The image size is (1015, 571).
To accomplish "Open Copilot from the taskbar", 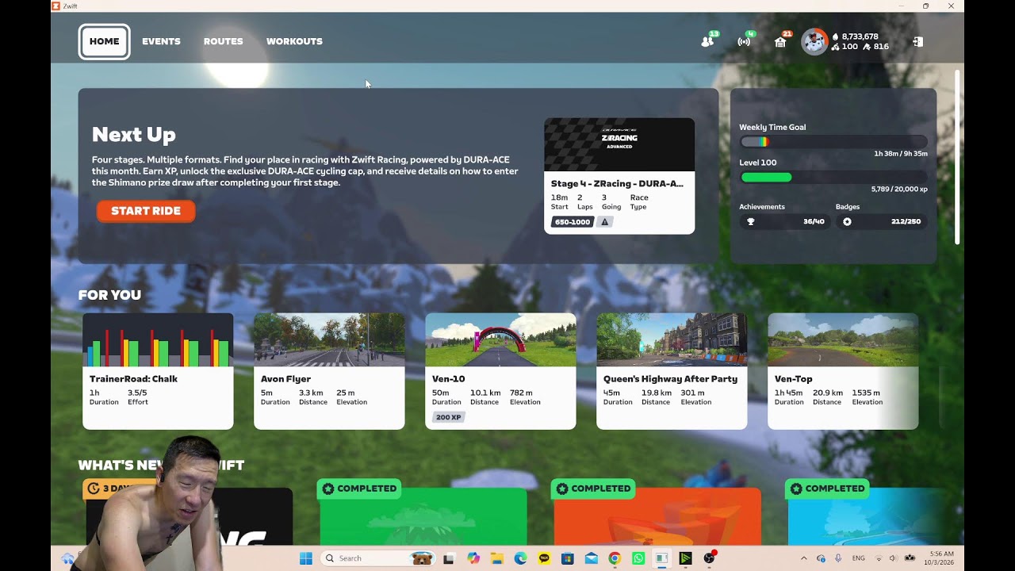I will [473, 558].
